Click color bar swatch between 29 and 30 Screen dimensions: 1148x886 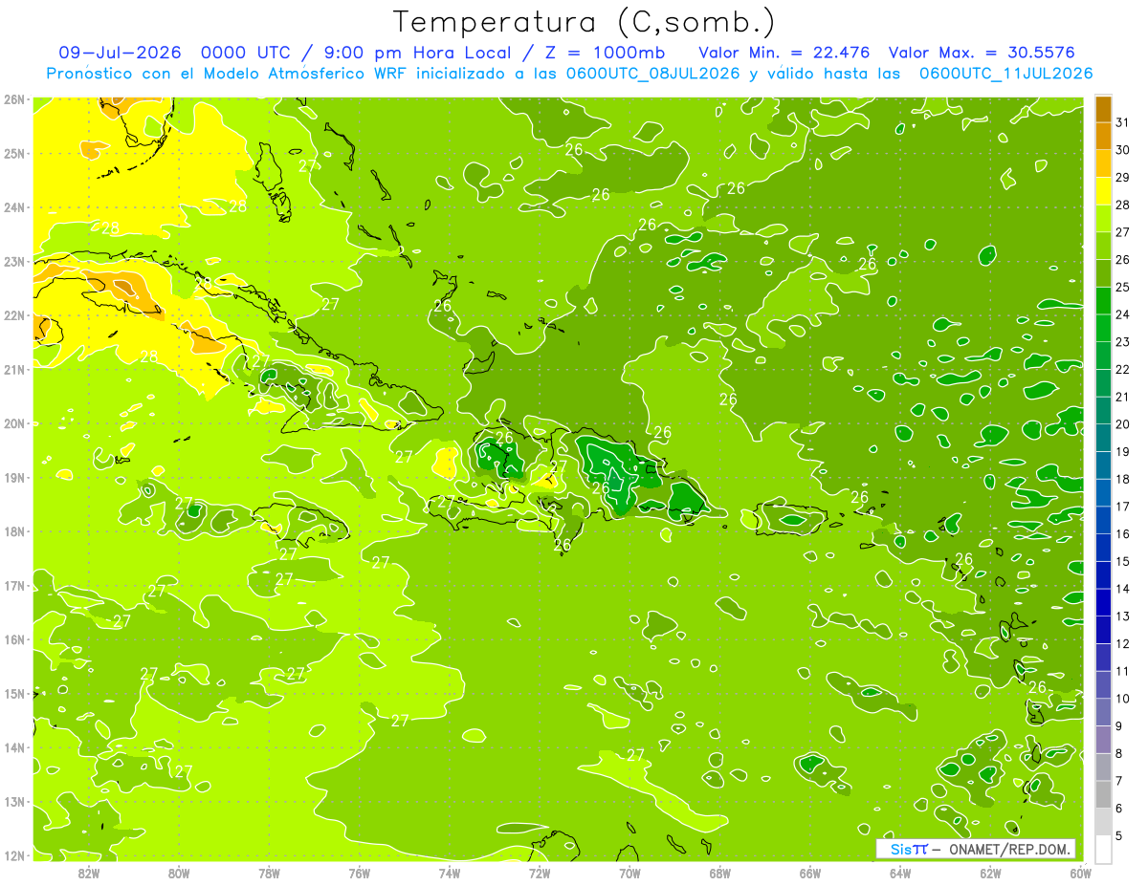click(1103, 162)
